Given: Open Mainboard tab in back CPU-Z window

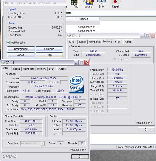Looking at the screenshot, I should [95, 42].
